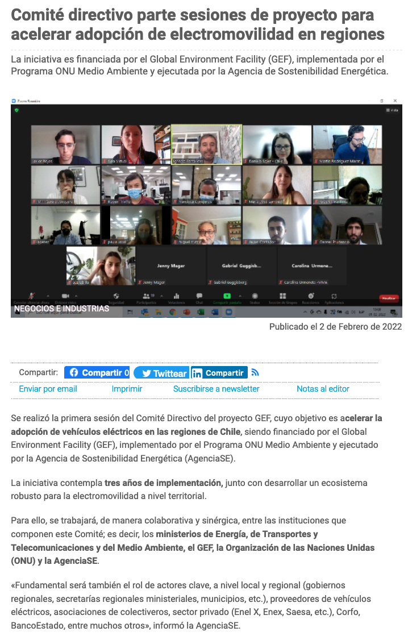Share on LinkedIn with Compartir button
This screenshot has height=640, width=408.
click(219, 373)
